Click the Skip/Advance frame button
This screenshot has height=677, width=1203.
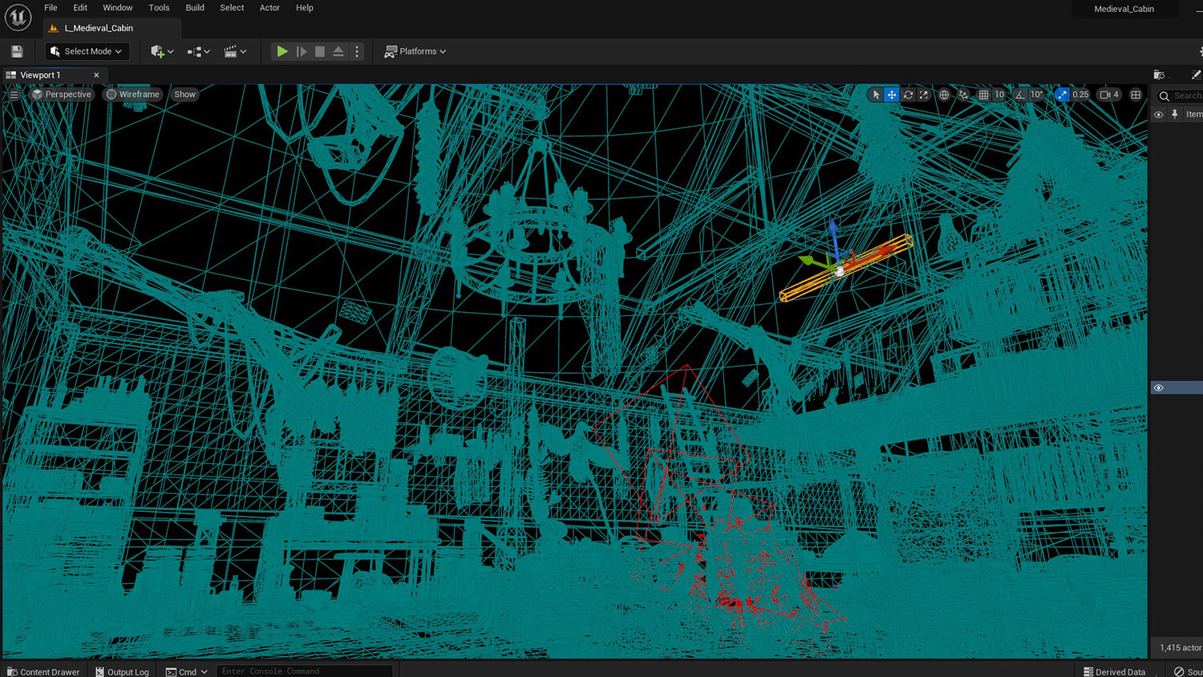pyautogui.click(x=302, y=51)
